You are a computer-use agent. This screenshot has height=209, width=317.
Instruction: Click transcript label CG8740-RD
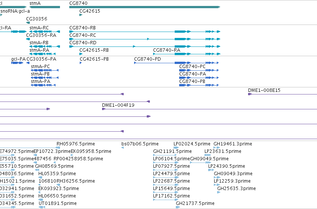tap(83, 43)
